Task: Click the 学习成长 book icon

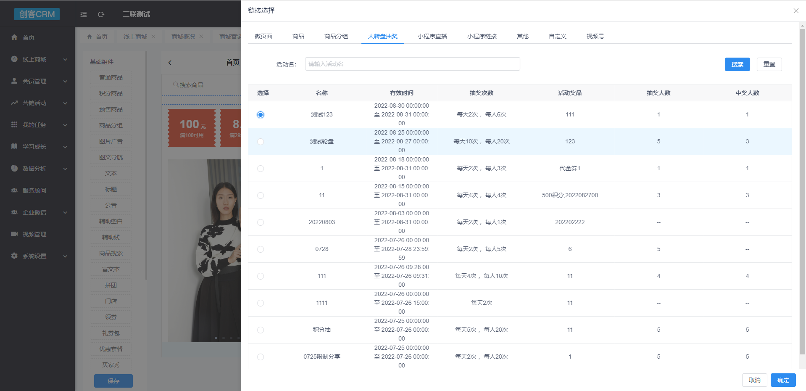Action: coord(14,146)
